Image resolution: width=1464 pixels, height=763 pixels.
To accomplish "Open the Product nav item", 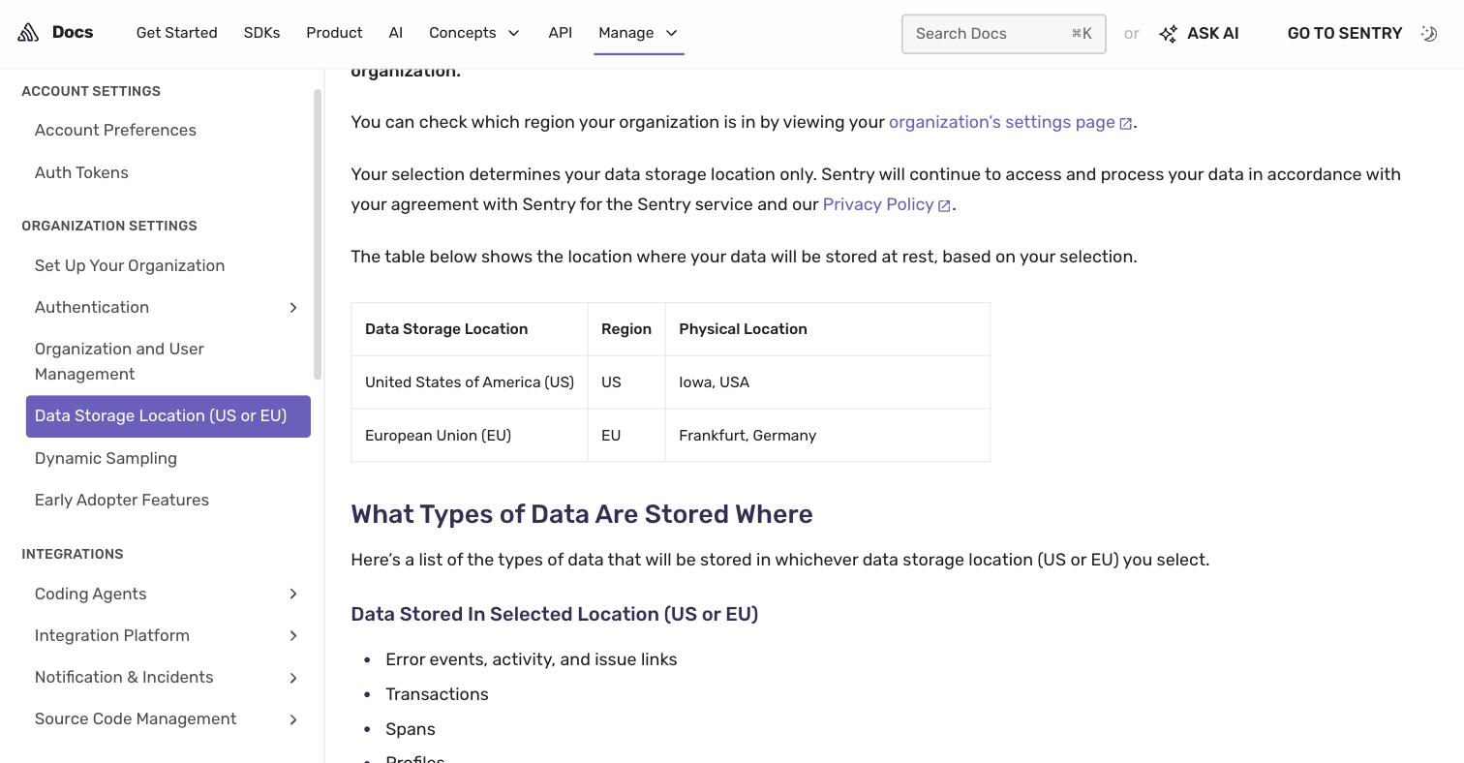I will pyautogui.click(x=334, y=33).
